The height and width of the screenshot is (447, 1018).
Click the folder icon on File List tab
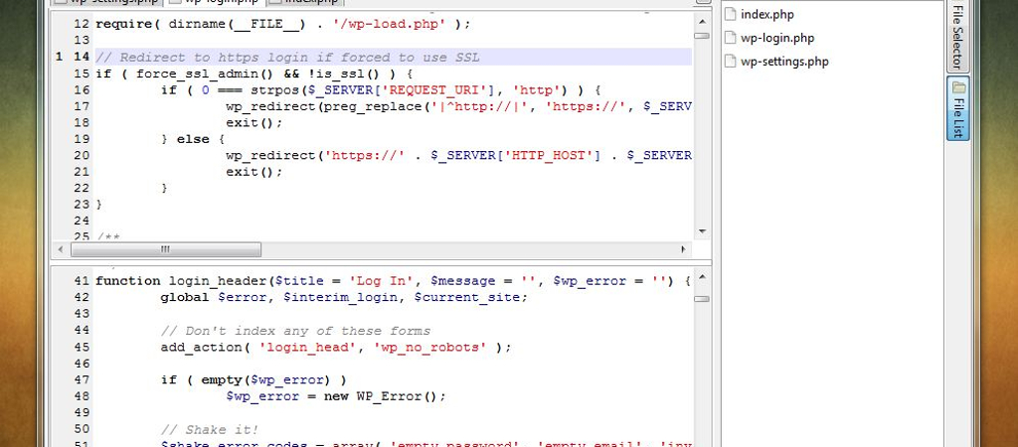click(958, 87)
